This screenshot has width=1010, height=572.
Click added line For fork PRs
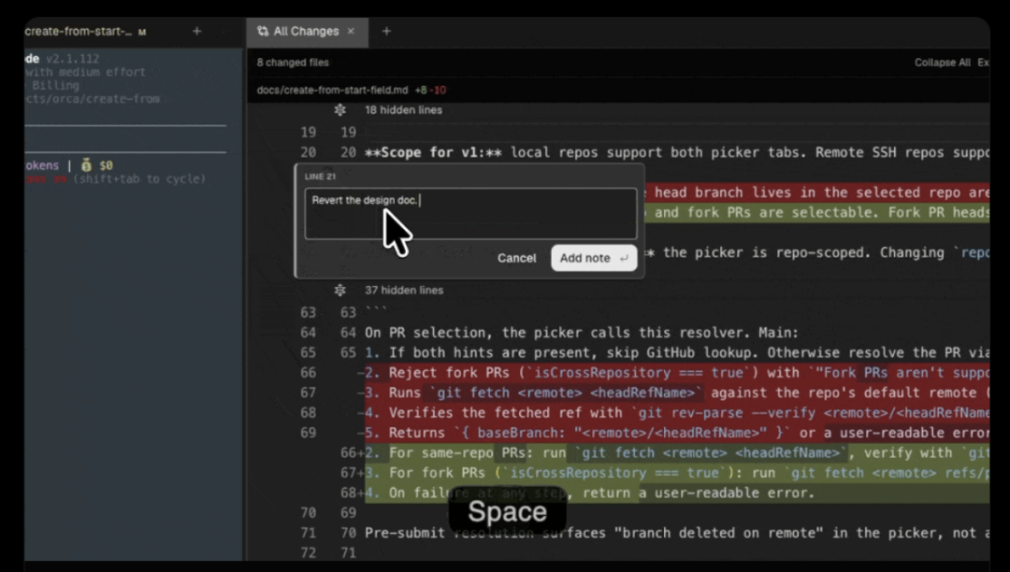(x=676, y=473)
